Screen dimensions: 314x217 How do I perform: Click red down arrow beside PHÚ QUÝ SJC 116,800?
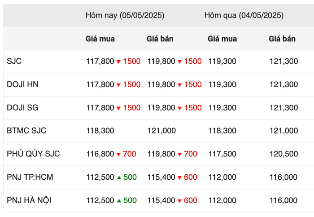pos(118,155)
